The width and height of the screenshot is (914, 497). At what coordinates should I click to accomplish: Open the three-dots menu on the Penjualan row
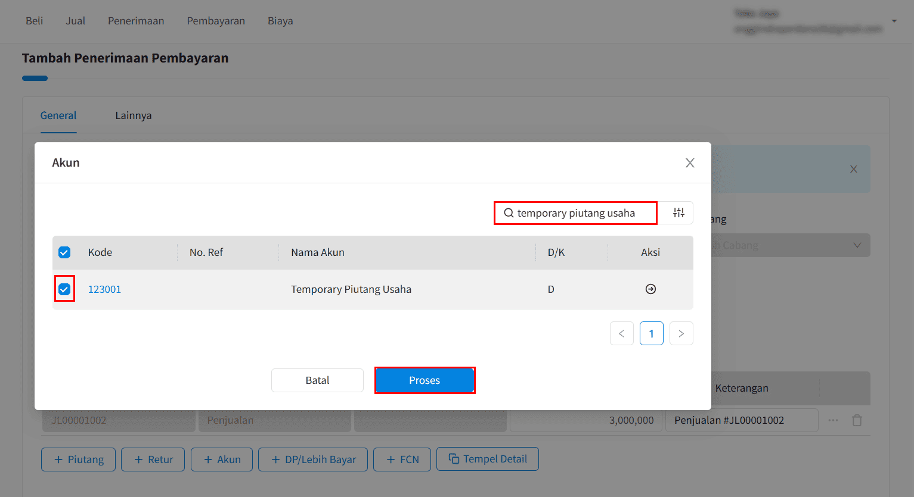pyautogui.click(x=833, y=420)
